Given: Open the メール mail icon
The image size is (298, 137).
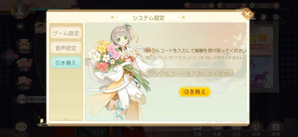Looking at the screenshot, I should coord(263,18).
